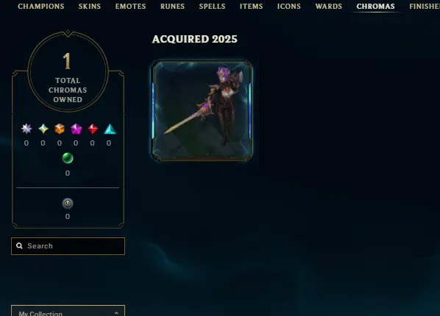Switch to the Skins tab
440x316 pixels.
pyautogui.click(x=90, y=6)
